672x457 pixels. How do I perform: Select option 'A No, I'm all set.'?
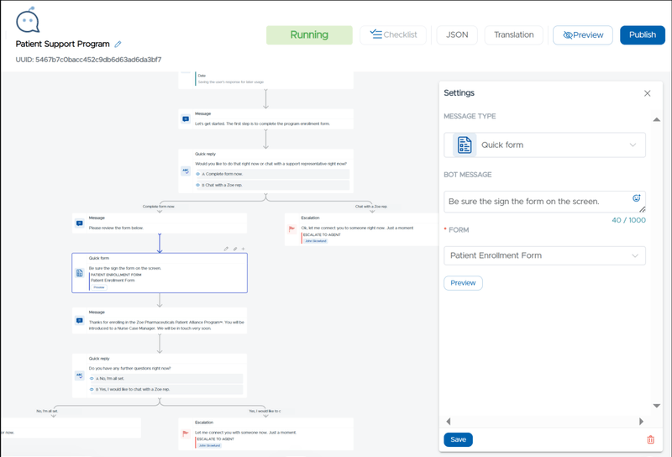tap(165, 379)
